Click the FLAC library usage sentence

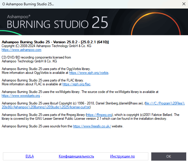[x=43, y=80]
